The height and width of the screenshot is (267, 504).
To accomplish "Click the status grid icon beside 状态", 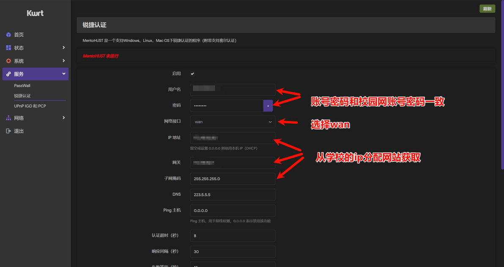I will tap(9, 48).
